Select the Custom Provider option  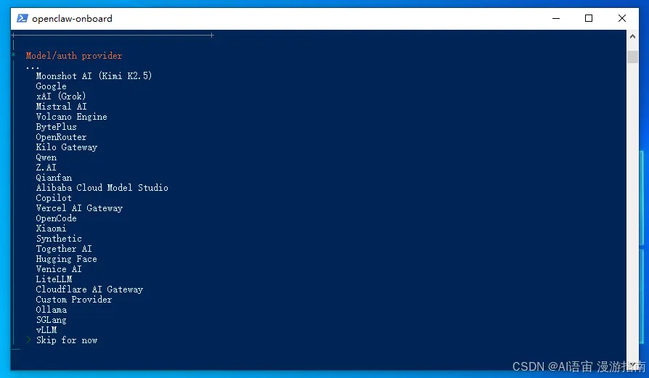pos(74,300)
